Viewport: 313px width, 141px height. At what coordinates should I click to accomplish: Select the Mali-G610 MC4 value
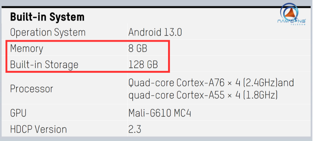[160, 113]
